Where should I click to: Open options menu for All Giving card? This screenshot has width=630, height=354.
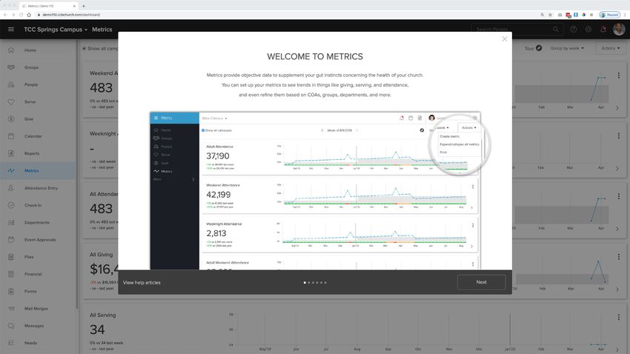click(619, 257)
